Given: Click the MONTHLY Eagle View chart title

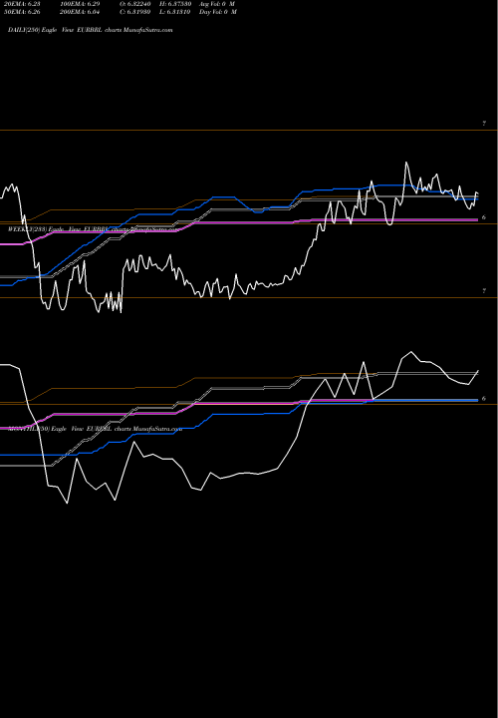Looking at the screenshot, I should (x=96, y=429).
